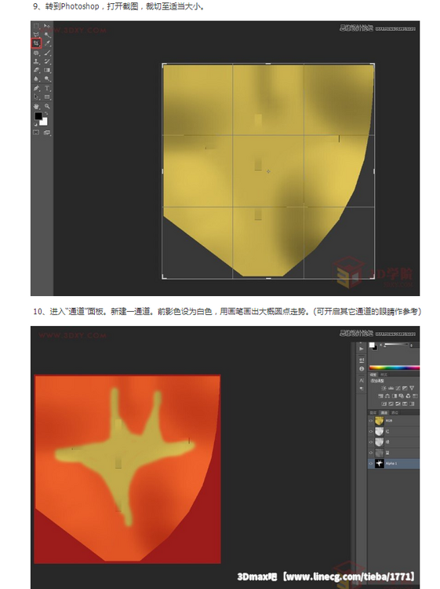
Task: Pick the Magic Wand tool
Action: pos(47,35)
